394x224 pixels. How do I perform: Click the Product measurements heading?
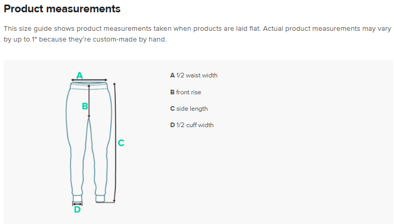coord(62,9)
